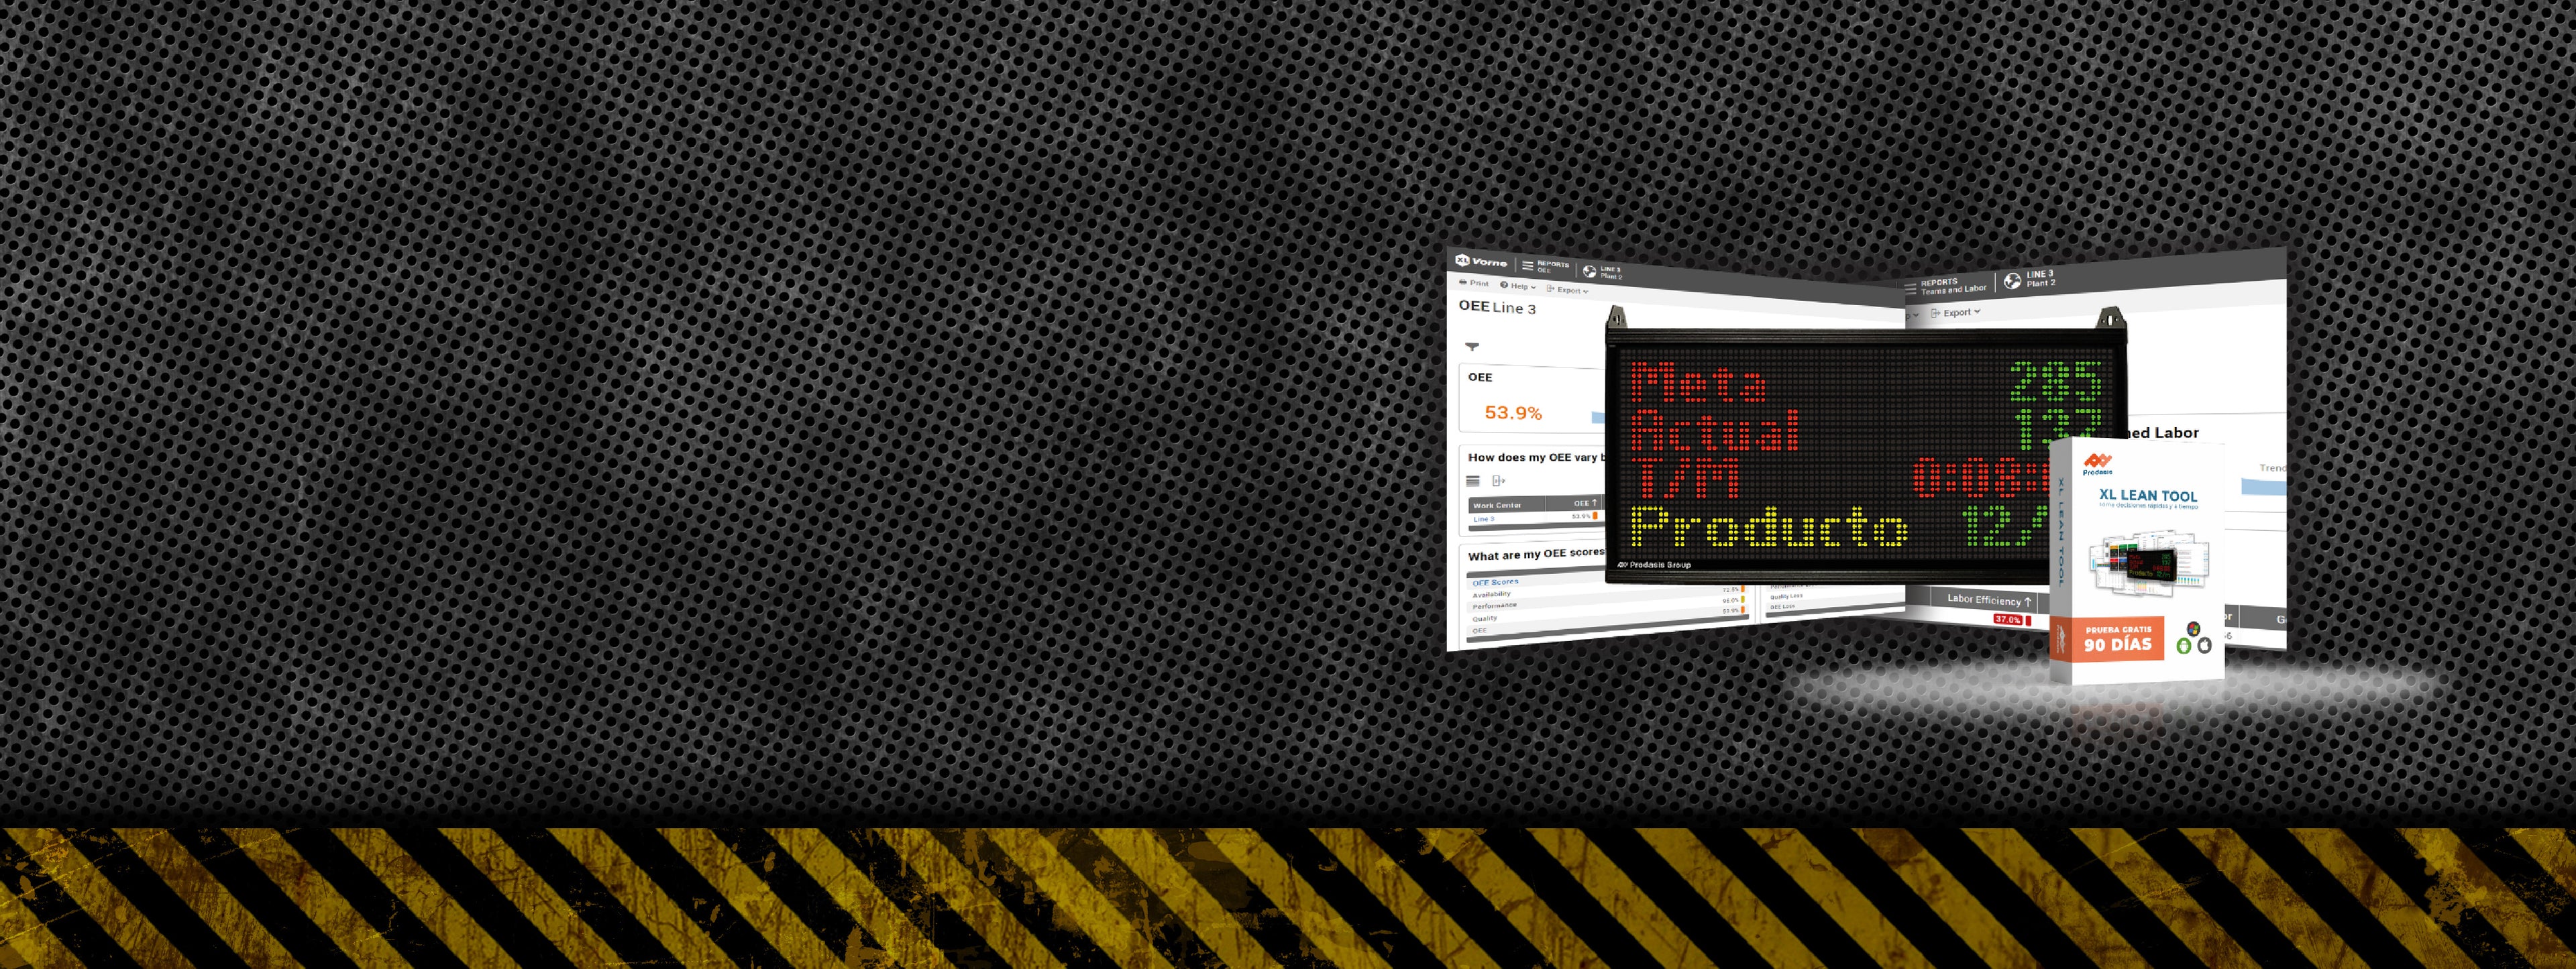Open the REPORTS OEE menu label
The image size is (2576, 969).
coord(1553,267)
